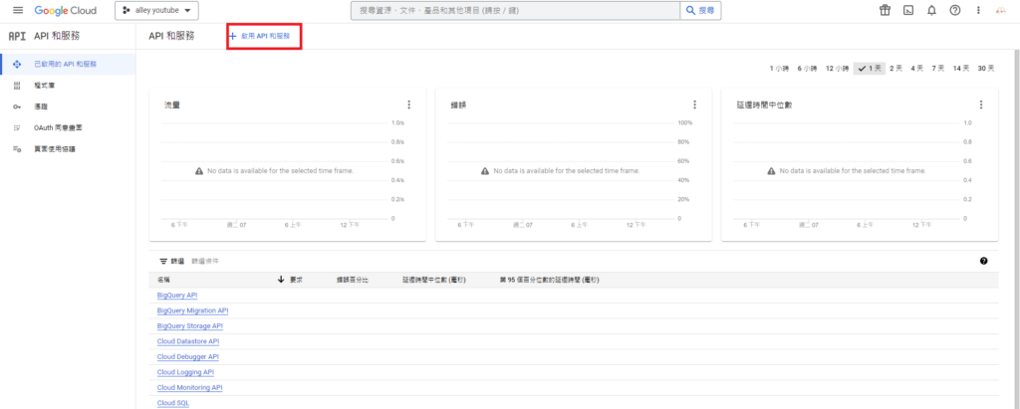The image size is (1020, 409).
Task: Open the 延遲時間中位數 chart three-dot menu
Action: [981, 104]
